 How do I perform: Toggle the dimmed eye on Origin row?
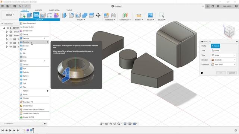point(11,39)
